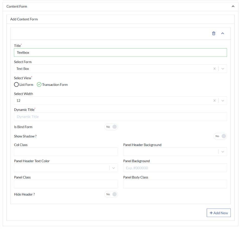Open the Select Width dropdown arrow
The height and width of the screenshot is (229, 241).
(223, 101)
